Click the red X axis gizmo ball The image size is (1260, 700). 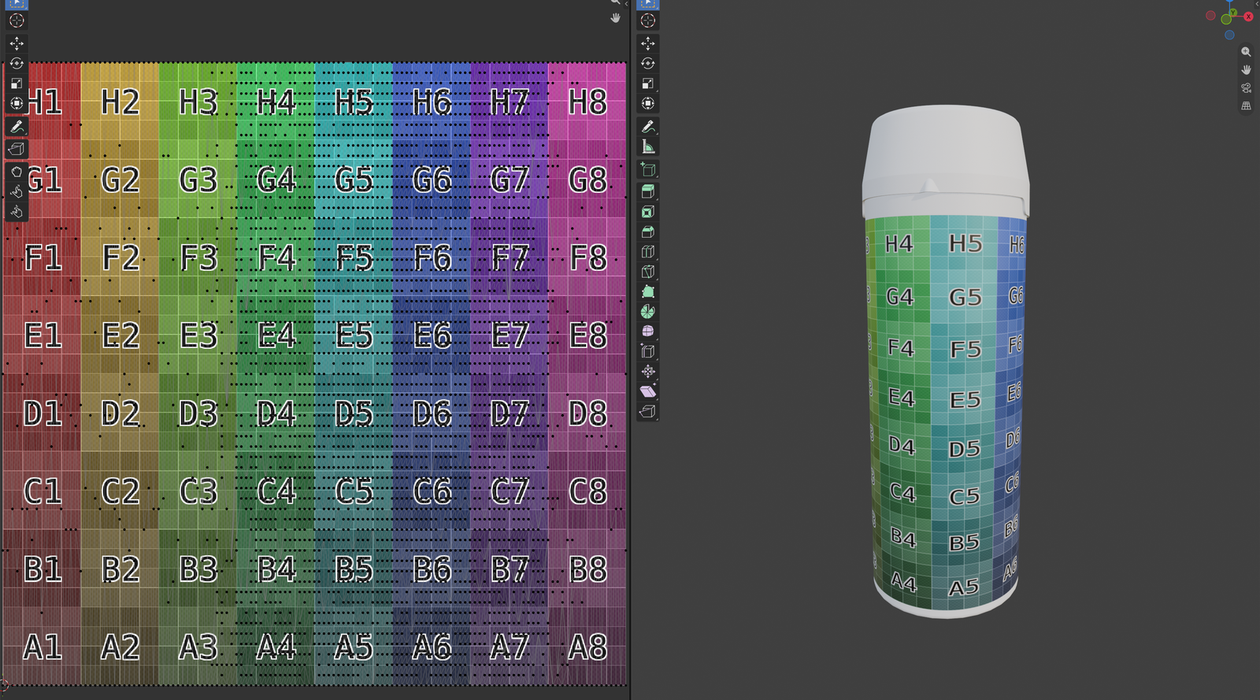1248,17
